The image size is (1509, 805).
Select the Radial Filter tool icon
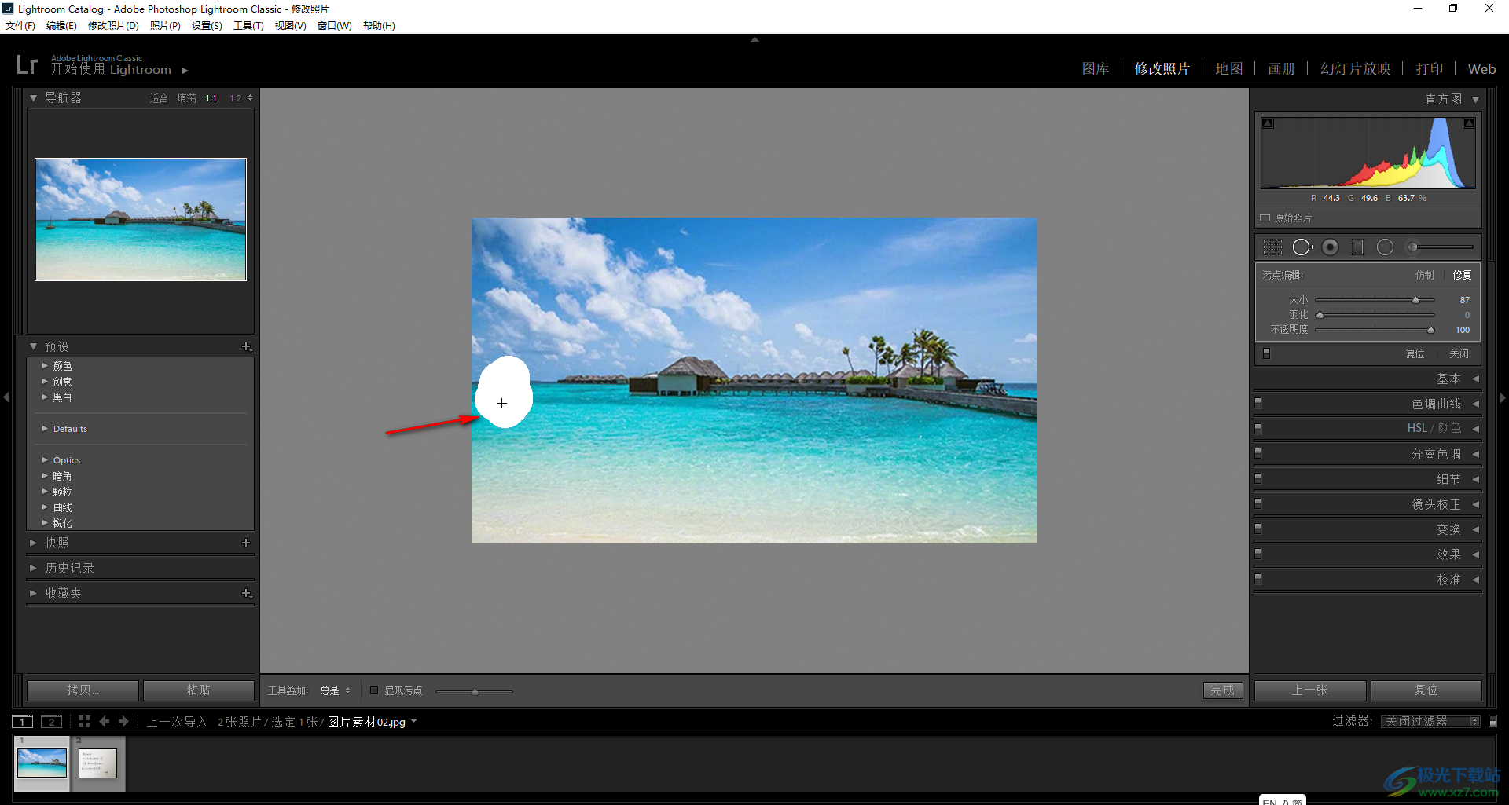point(1385,247)
